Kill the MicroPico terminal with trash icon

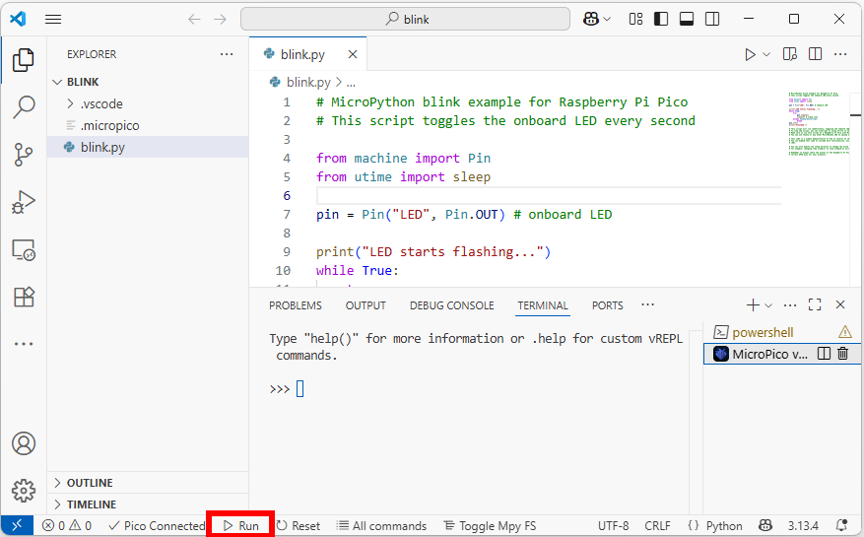[842, 354]
